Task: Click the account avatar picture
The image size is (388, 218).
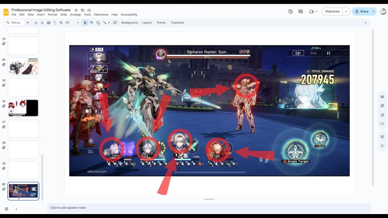Action: tap(383, 12)
